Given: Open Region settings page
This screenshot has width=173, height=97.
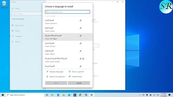Looking at the screenshot, I should tap(17, 31).
